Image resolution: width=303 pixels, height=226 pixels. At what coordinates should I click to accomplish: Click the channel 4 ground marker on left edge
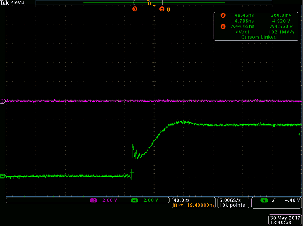click(x=2, y=176)
